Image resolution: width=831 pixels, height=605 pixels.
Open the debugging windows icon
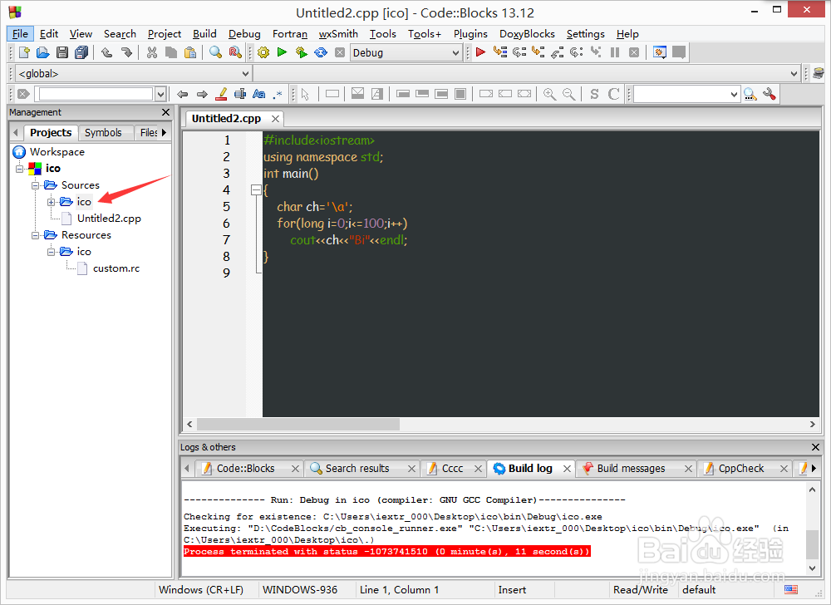659,52
